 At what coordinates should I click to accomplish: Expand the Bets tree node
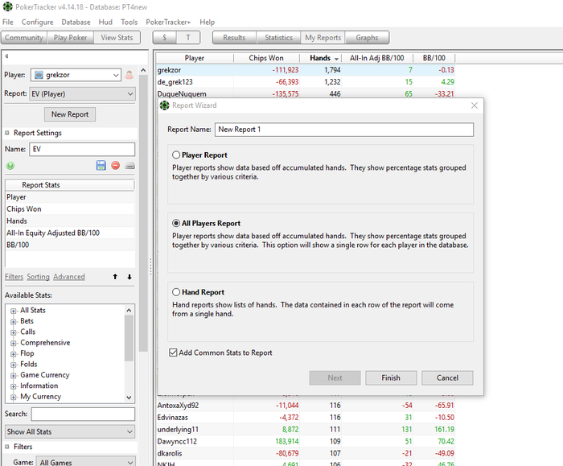tap(14, 322)
